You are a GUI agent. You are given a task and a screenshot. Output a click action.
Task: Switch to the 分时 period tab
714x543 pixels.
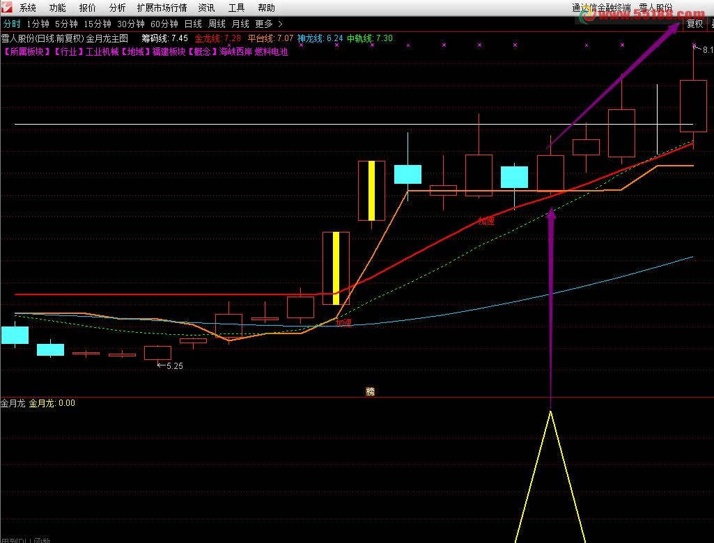click(12, 24)
